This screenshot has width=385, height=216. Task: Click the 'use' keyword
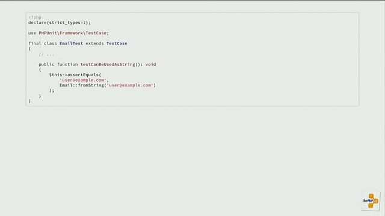[32, 33]
